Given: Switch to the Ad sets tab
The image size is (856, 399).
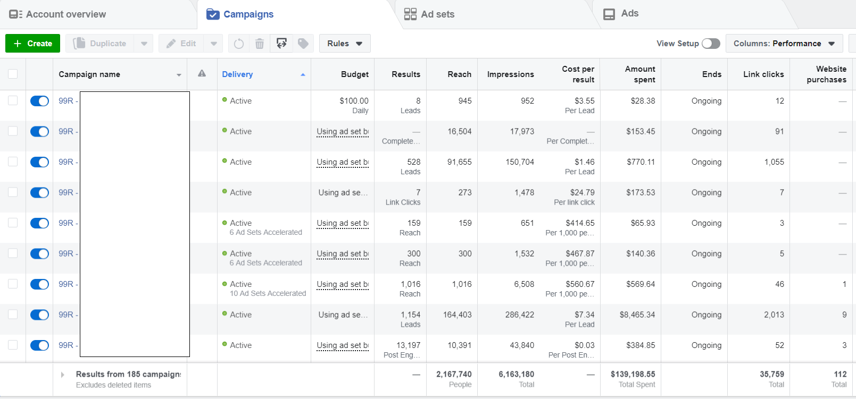Looking at the screenshot, I should (x=429, y=14).
